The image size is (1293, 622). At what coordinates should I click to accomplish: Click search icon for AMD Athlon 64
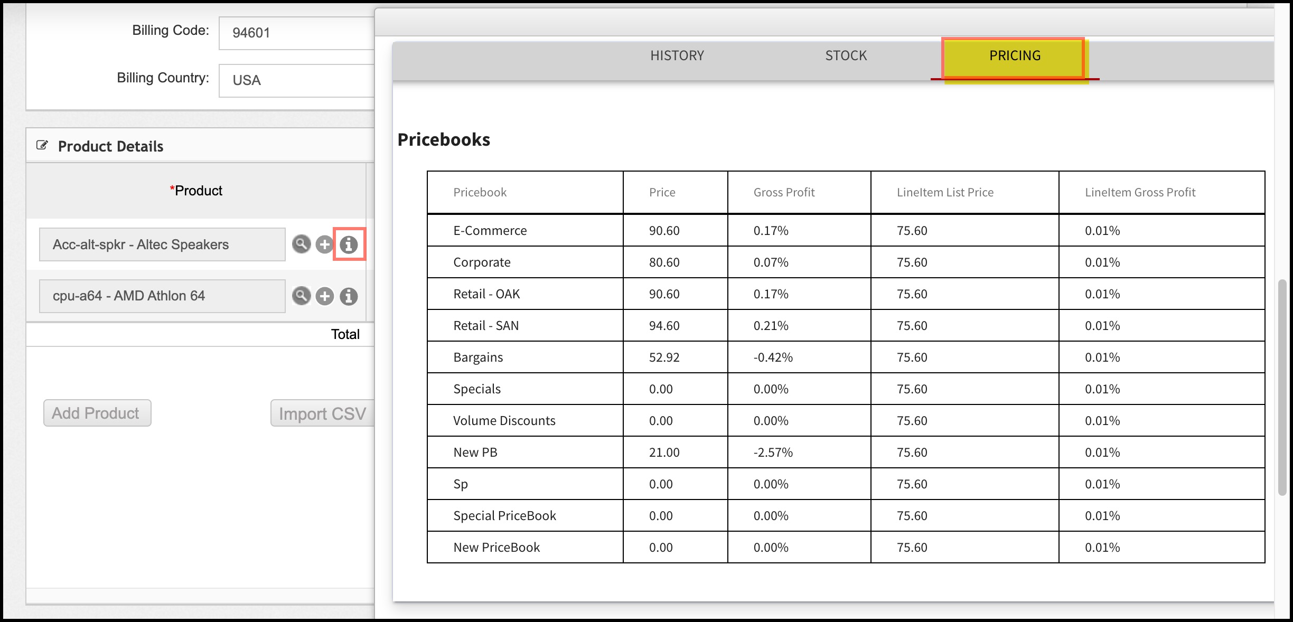click(x=301, y=296)
